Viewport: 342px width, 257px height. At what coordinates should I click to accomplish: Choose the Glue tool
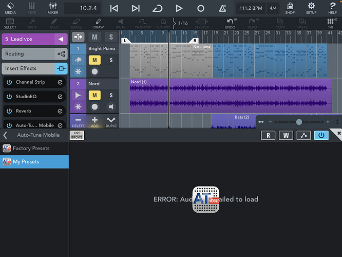(54, 24)
